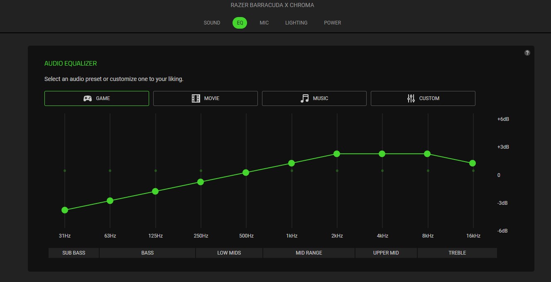Click the 4kHz frequency label
Viewport: 551px width, 282px height.
tap(382, 236)
